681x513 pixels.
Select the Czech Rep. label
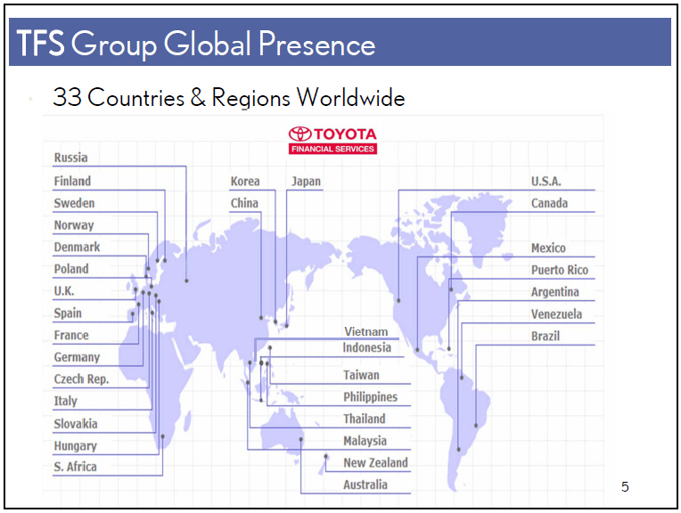pos(81,379)
